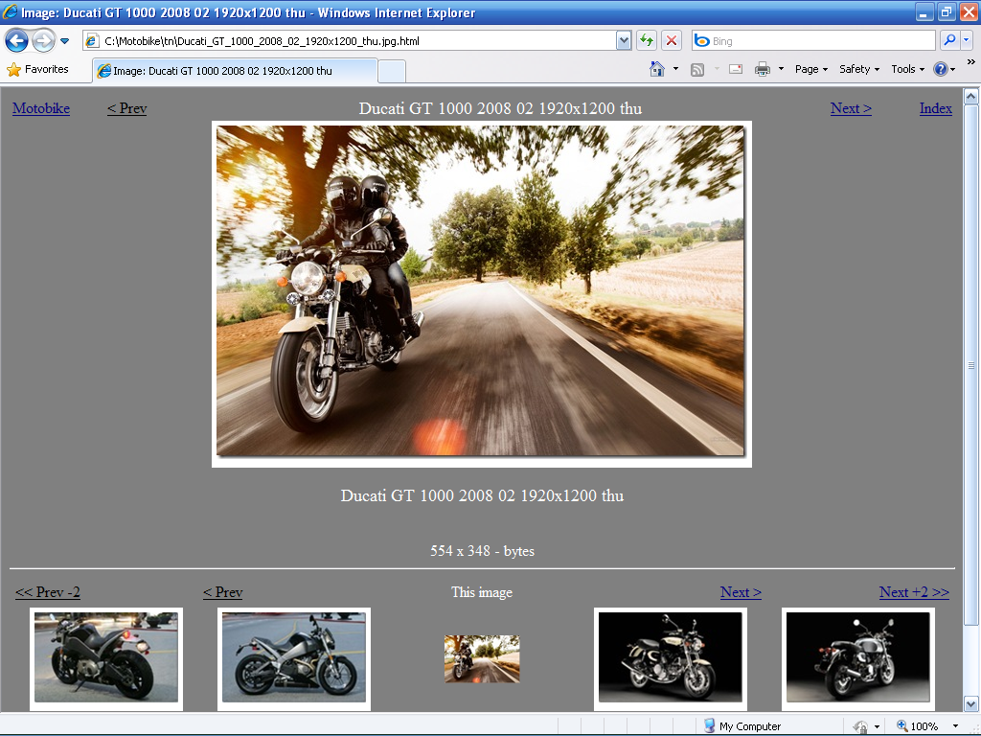981x736 pixels.
Task: Click the bottom '< Prev' link above thumbnails
Action: point(222,592)
